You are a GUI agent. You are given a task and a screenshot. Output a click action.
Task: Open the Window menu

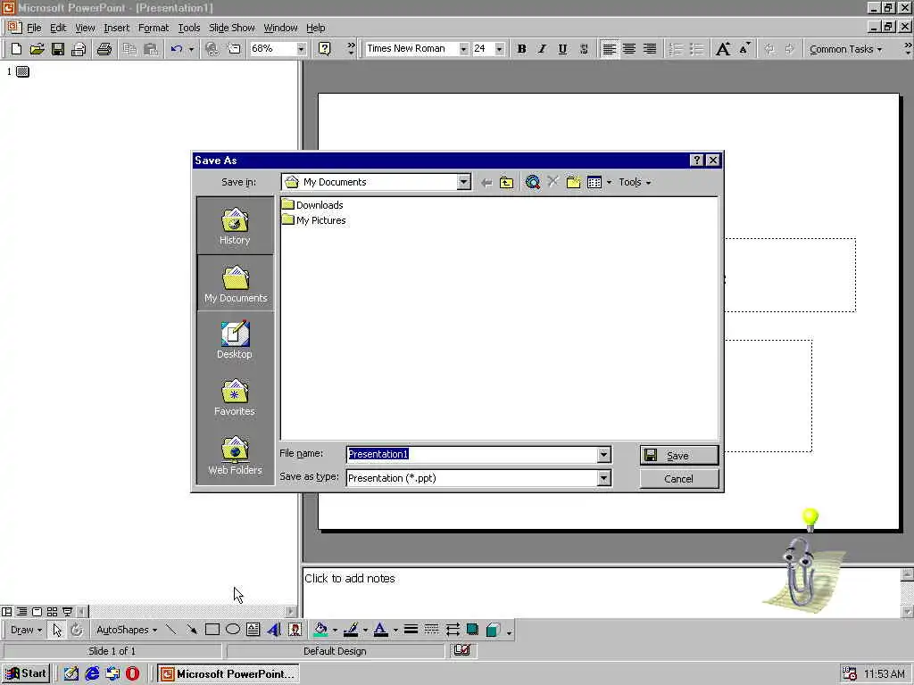pos(280,28)
